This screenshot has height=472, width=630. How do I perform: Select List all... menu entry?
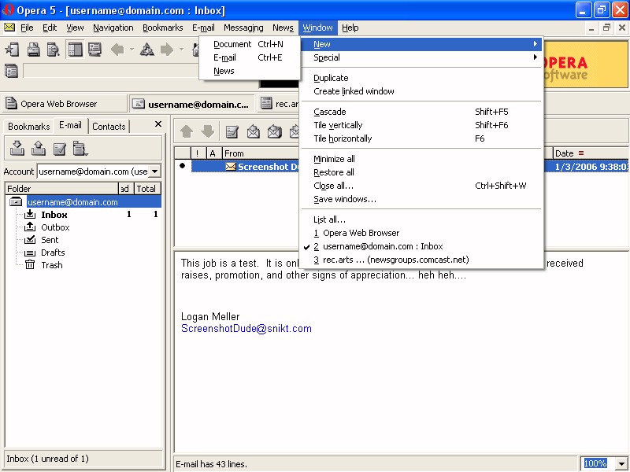tap(422, 219)
